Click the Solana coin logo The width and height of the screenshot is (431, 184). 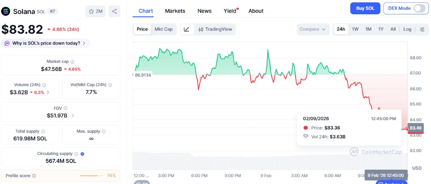click(x=6, y=11)
